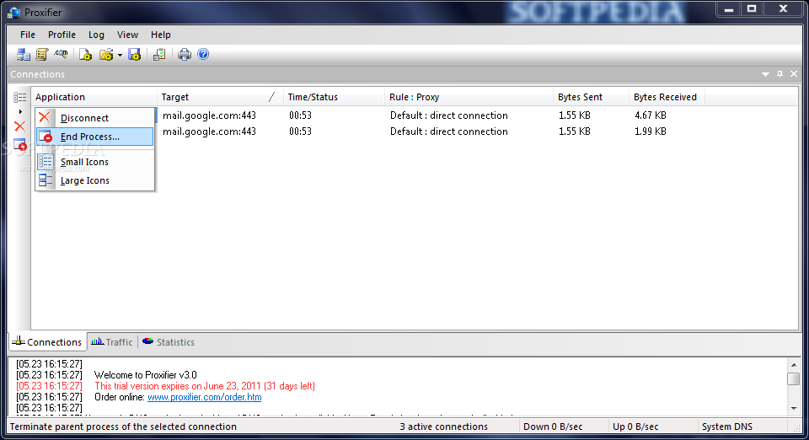This screenshot has width=809, height=440.
Task: Sort by Bytes Received column header
Action: pos(667,97)
